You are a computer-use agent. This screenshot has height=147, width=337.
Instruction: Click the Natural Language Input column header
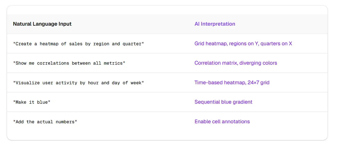[42, 24]
